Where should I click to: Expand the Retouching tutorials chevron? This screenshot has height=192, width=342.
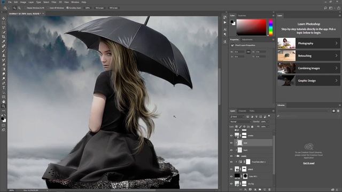(336, 55)
